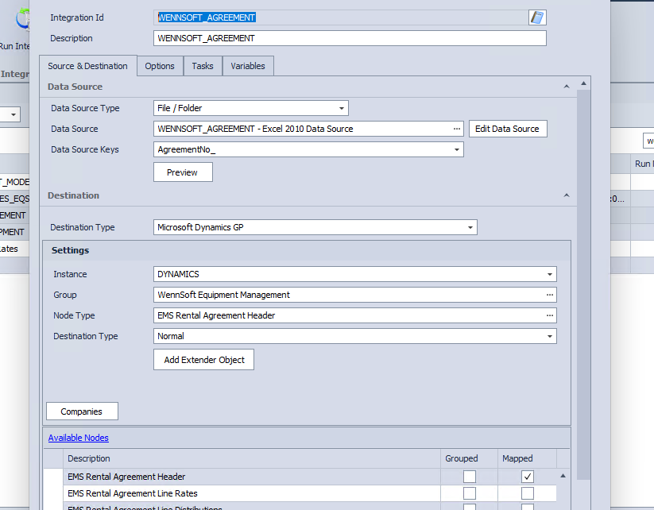This screenshot has width=654, height=510.
Task: Click the panel scrollbar up arrow
Action: tap(583, 83)
